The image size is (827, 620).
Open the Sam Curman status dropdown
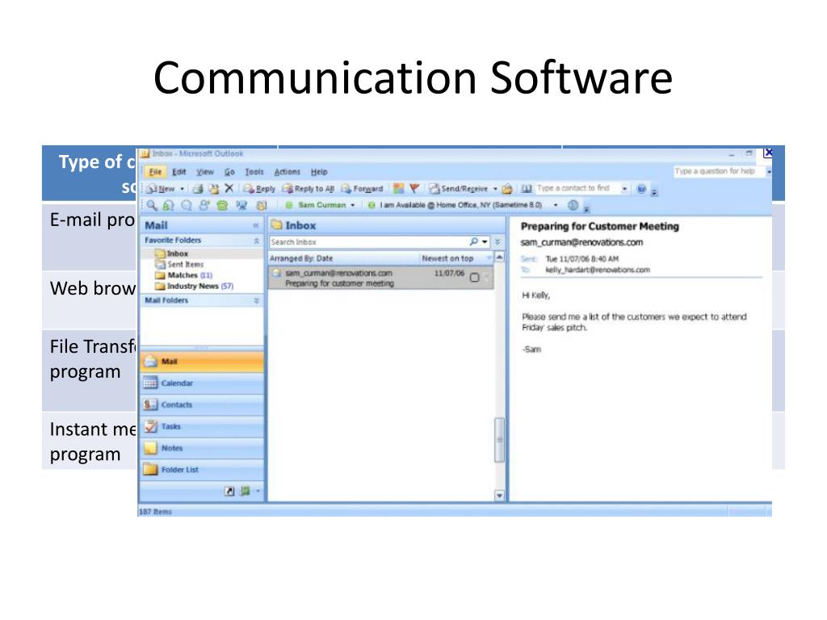353,205
